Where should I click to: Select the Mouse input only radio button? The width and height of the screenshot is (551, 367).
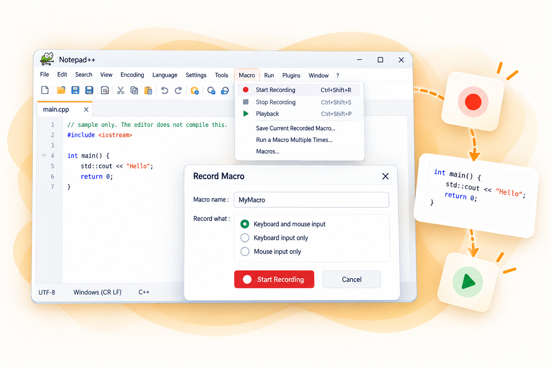tap(245, 251)
